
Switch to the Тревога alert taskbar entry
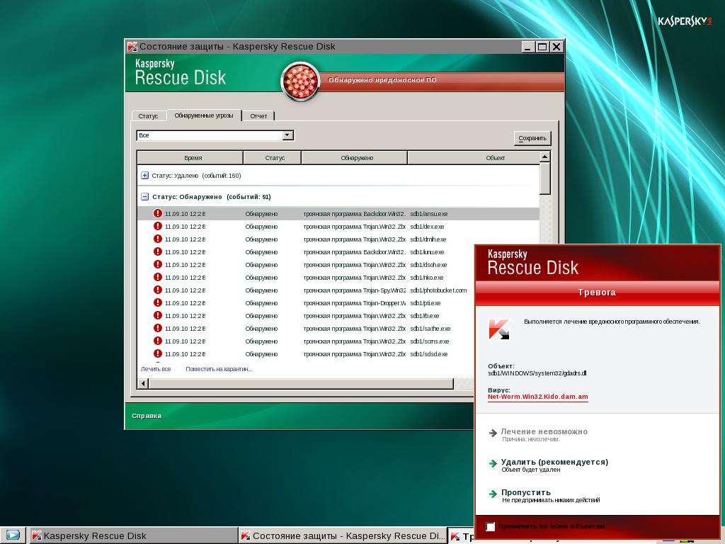462,536
